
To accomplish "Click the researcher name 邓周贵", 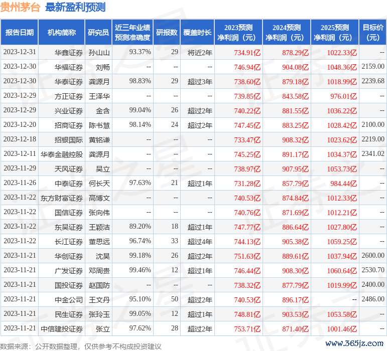I will coord(99,271).
